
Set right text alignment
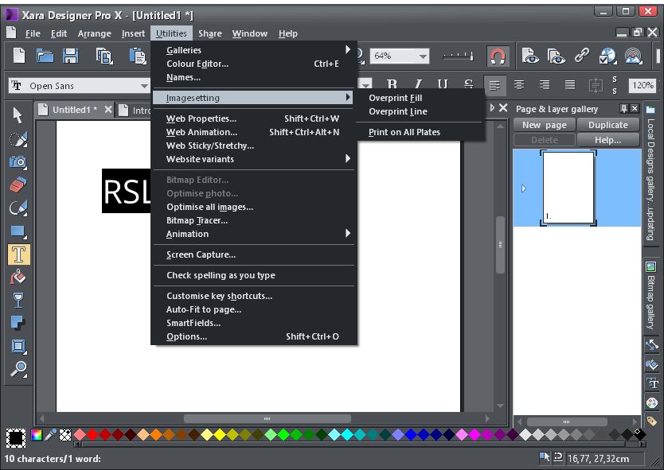point(545,85)
